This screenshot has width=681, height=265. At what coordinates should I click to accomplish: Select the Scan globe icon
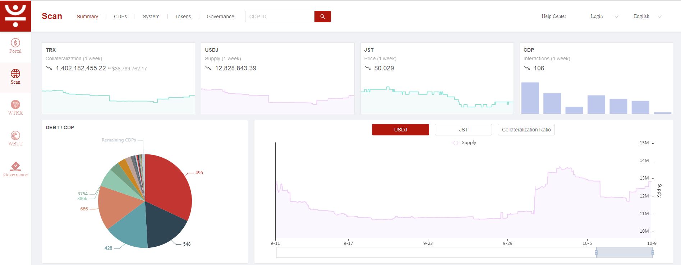[x=15, y=74]
